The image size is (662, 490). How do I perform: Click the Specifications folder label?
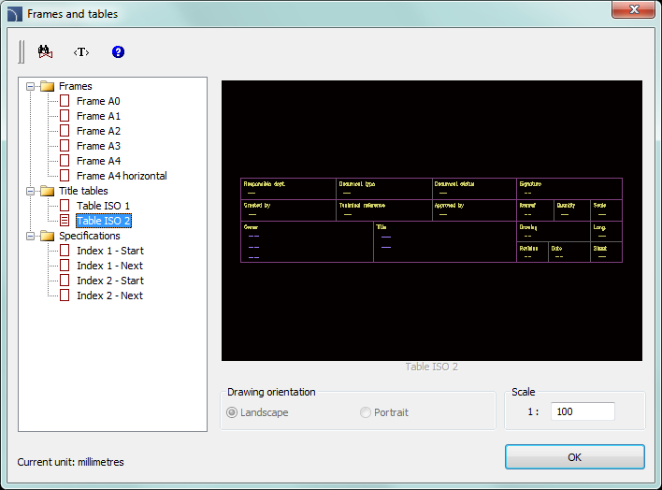point(90,236)
